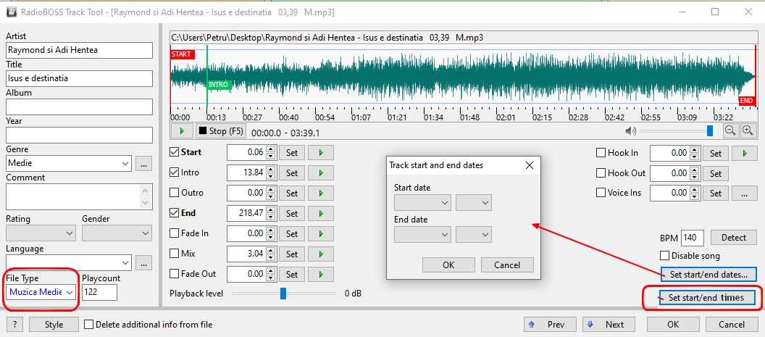Image resolution: width=765 pixels, height=337 pixels.
Task: Toggle the Start marker checkbox
Action: [174, 152]
